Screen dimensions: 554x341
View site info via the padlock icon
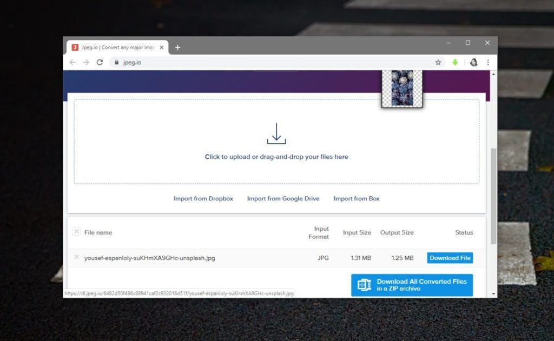point(116,62)
